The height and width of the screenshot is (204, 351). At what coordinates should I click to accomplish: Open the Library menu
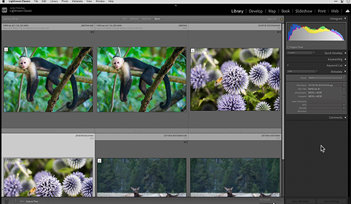pos(53,1)
